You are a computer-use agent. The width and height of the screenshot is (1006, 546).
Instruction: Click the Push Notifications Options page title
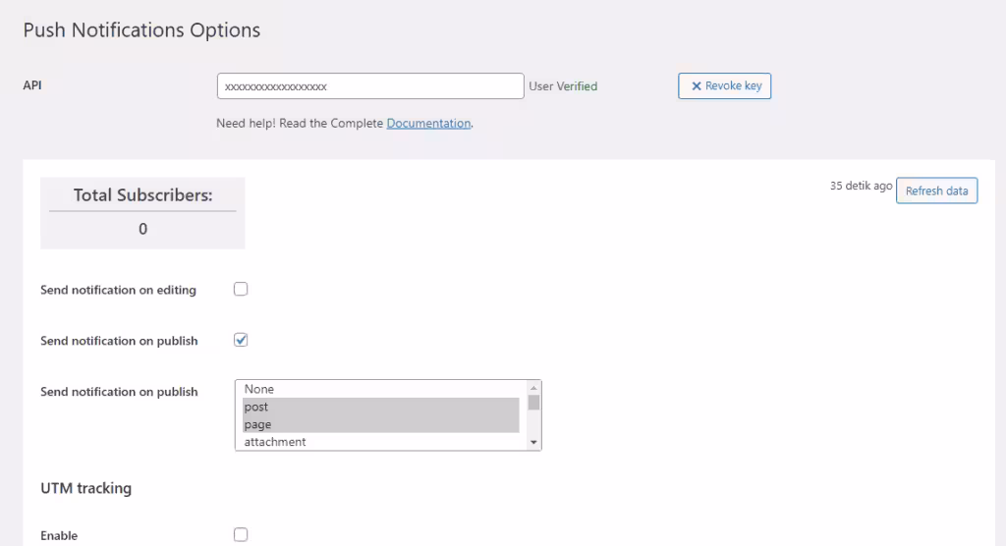click(141, 30)
